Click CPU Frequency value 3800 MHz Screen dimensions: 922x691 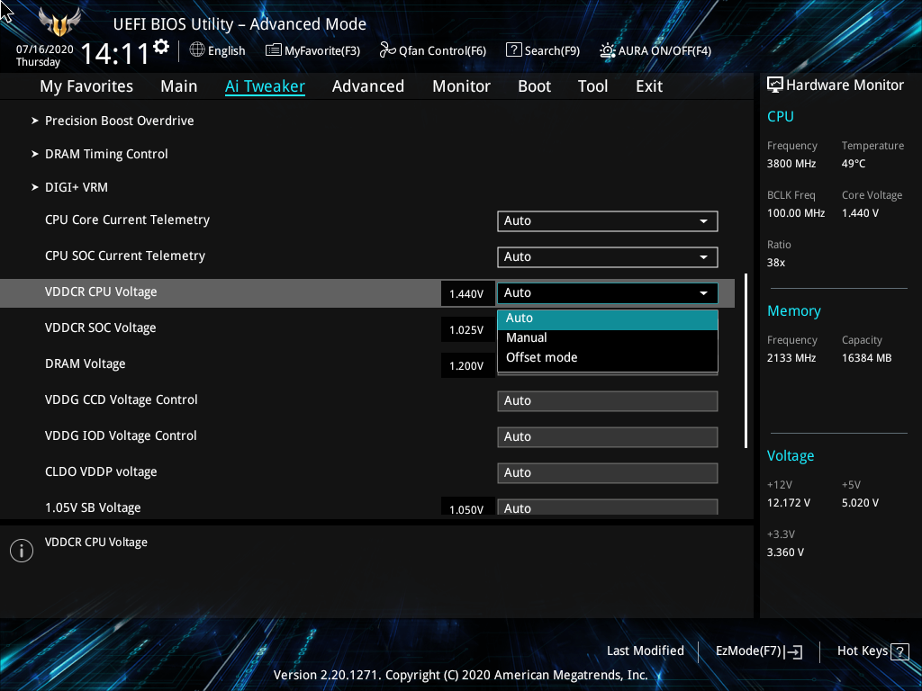click(x=791, y=164)
